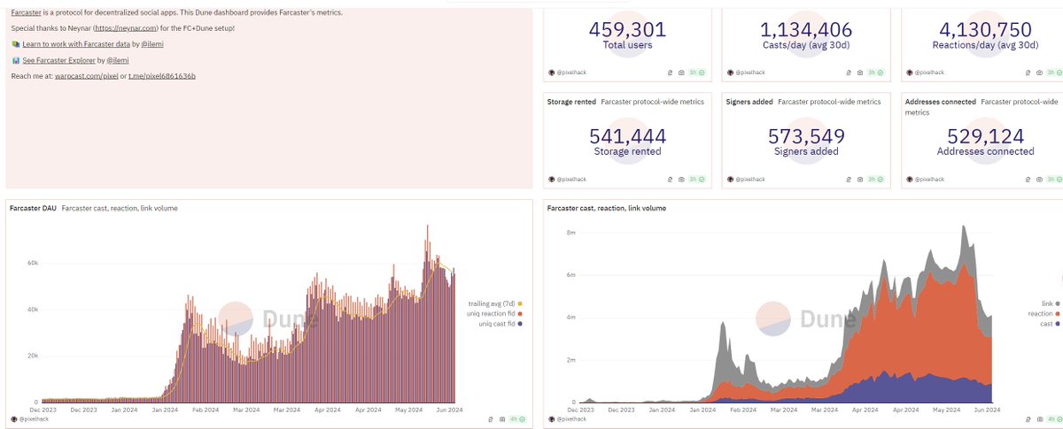1063x429 pixels.
Task: Click Farcaster cast, reaction, link volume chart title
Action: pos(607,208)
